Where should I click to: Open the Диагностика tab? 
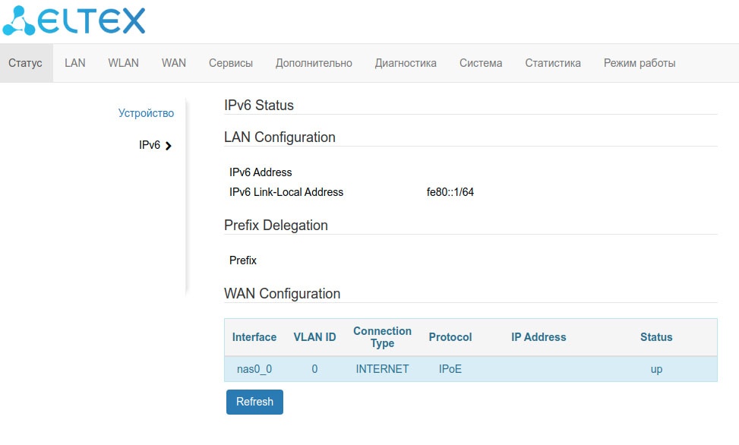click(x=406, y=63)
